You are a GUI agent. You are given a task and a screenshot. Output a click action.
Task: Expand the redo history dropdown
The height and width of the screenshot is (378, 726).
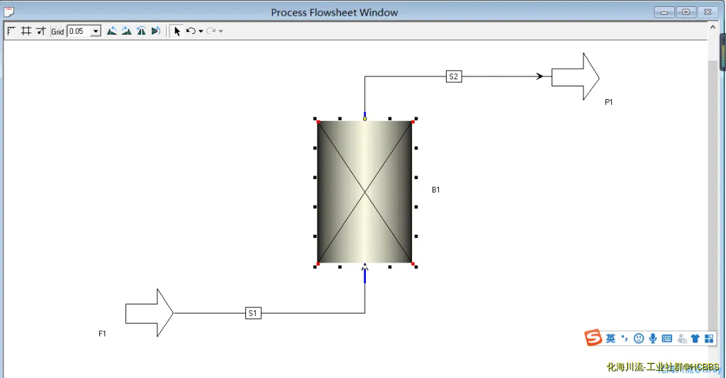coord(221,31)
